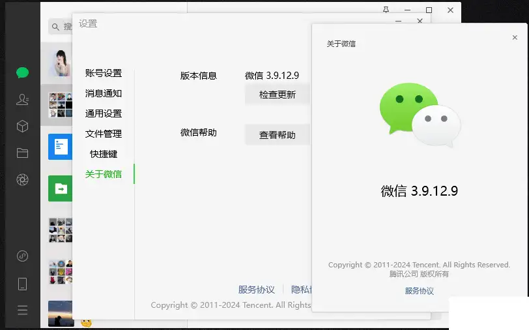The width and height of the screenshot is (529, 330).
Task: Click the 版本信息 label
Action: 198,76
